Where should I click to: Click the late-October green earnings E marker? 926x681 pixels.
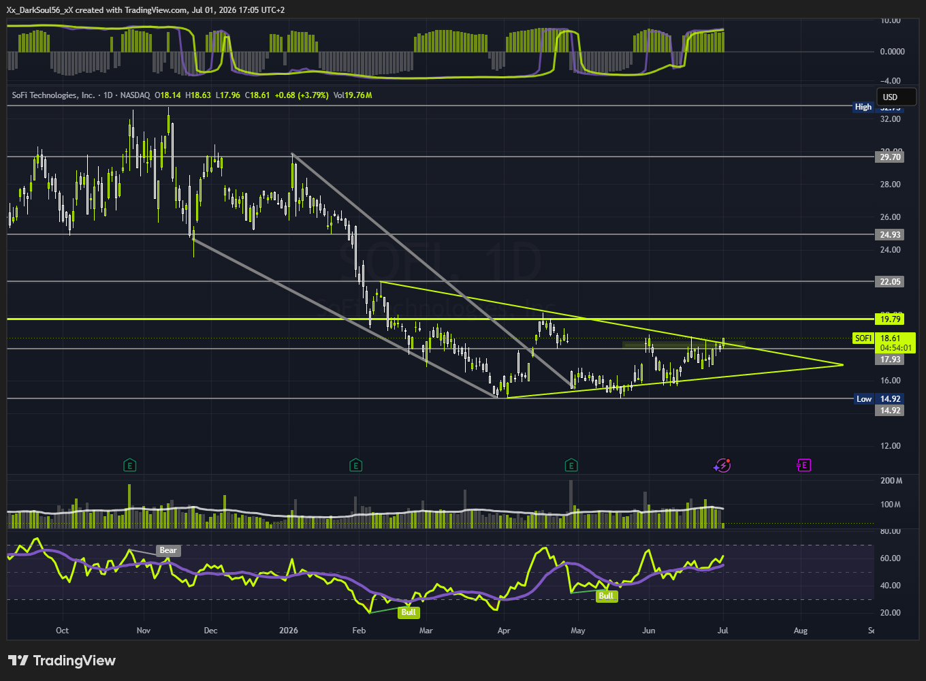pyautogui.click(x=129, y=466)
